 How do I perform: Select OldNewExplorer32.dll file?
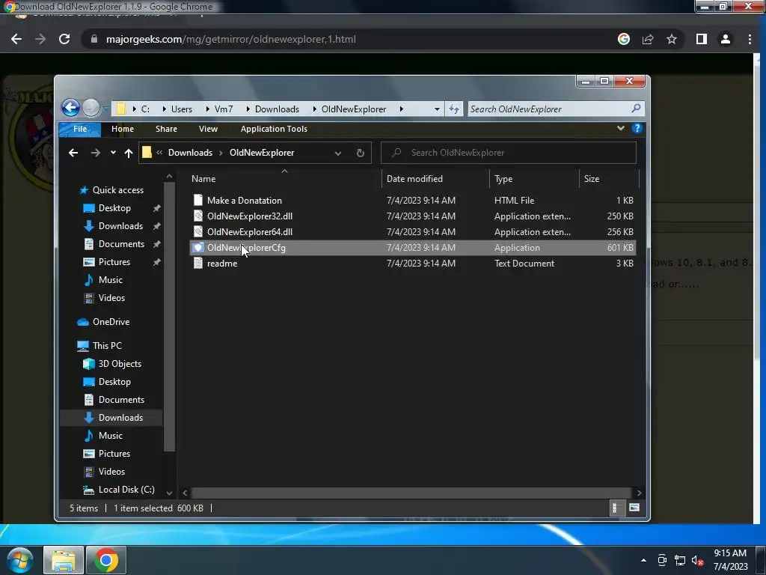(x=413, y=216)
